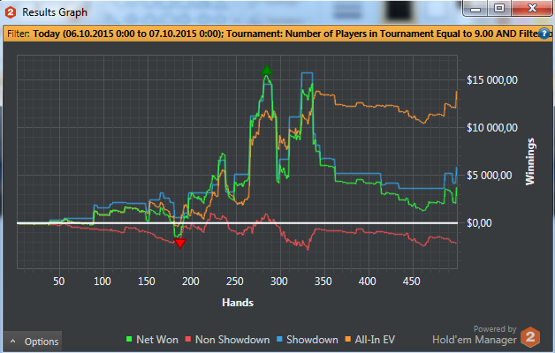Click the red Non Showdown legend swatch
The image size is (555, 353).
point(188,339)
